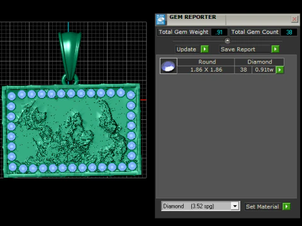This screenshot has width=302, height=226.
Task: Click the Total Gem Count label
Action: click(255, 32)
